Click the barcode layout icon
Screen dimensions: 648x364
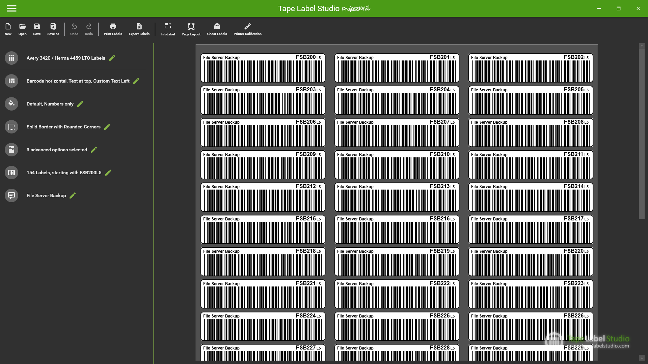coord(11,81)
